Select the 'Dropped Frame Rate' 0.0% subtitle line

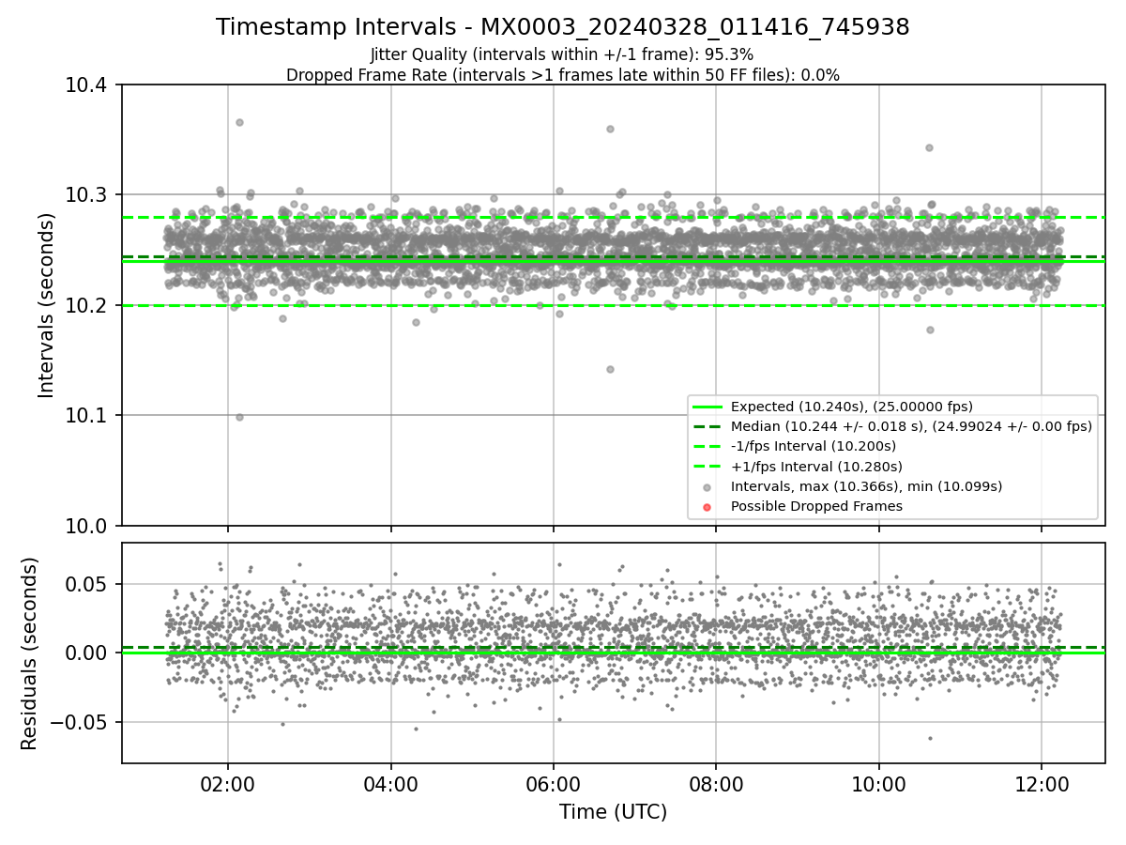pyautogui.click(x=562, y=74)
